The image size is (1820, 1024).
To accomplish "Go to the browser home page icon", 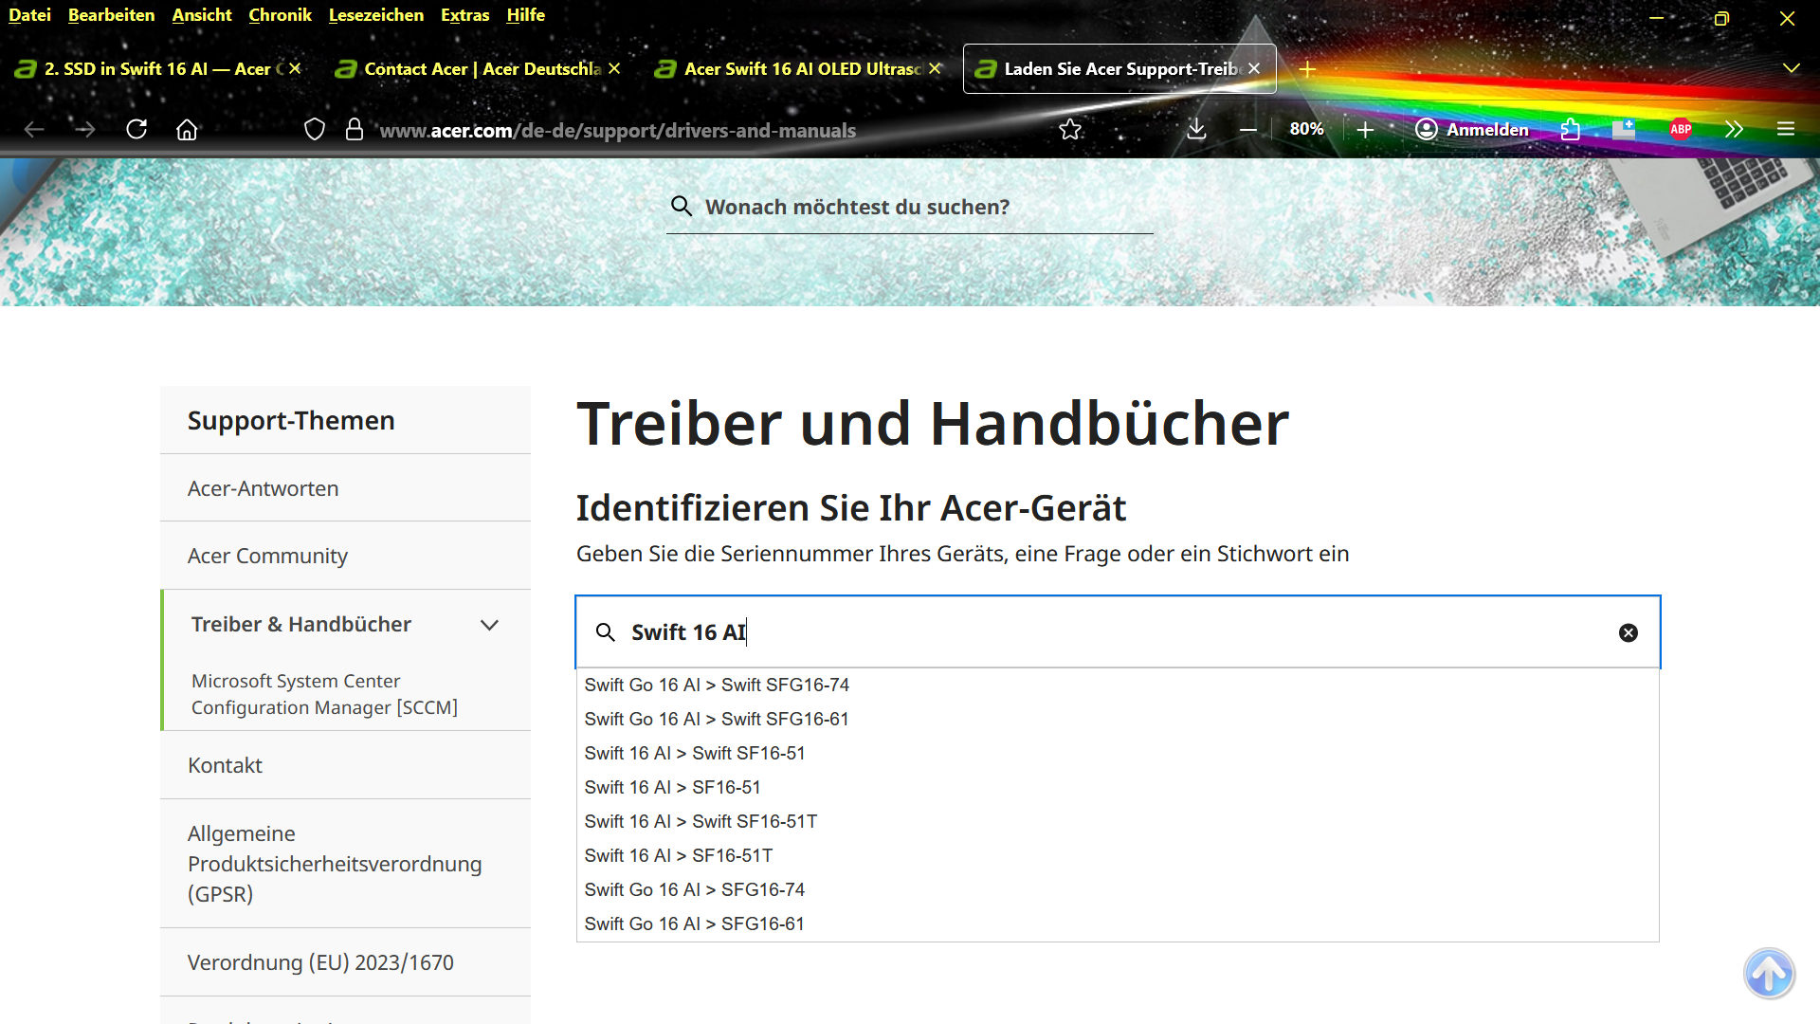I will point(187,129).
